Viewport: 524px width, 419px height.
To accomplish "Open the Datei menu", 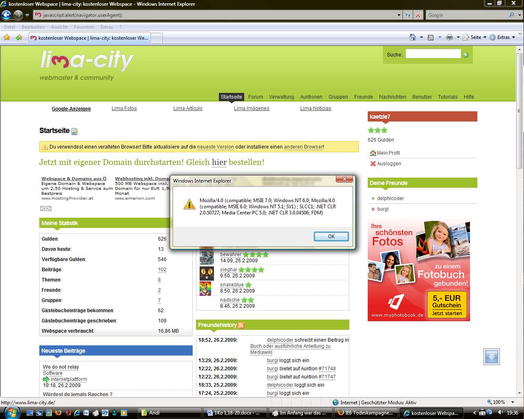I will pyautogui.click(x=9, y=27).
